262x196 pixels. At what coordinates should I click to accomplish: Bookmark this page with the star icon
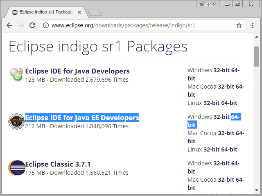[239, 25]
